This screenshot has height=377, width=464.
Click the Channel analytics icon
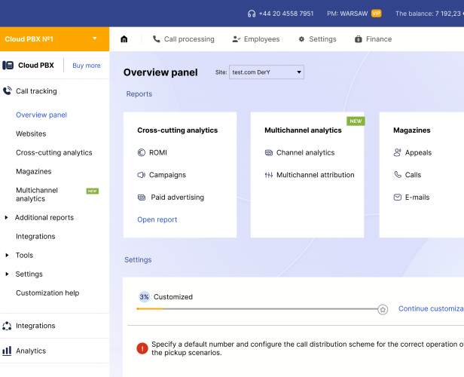click(x=269, y=152)
